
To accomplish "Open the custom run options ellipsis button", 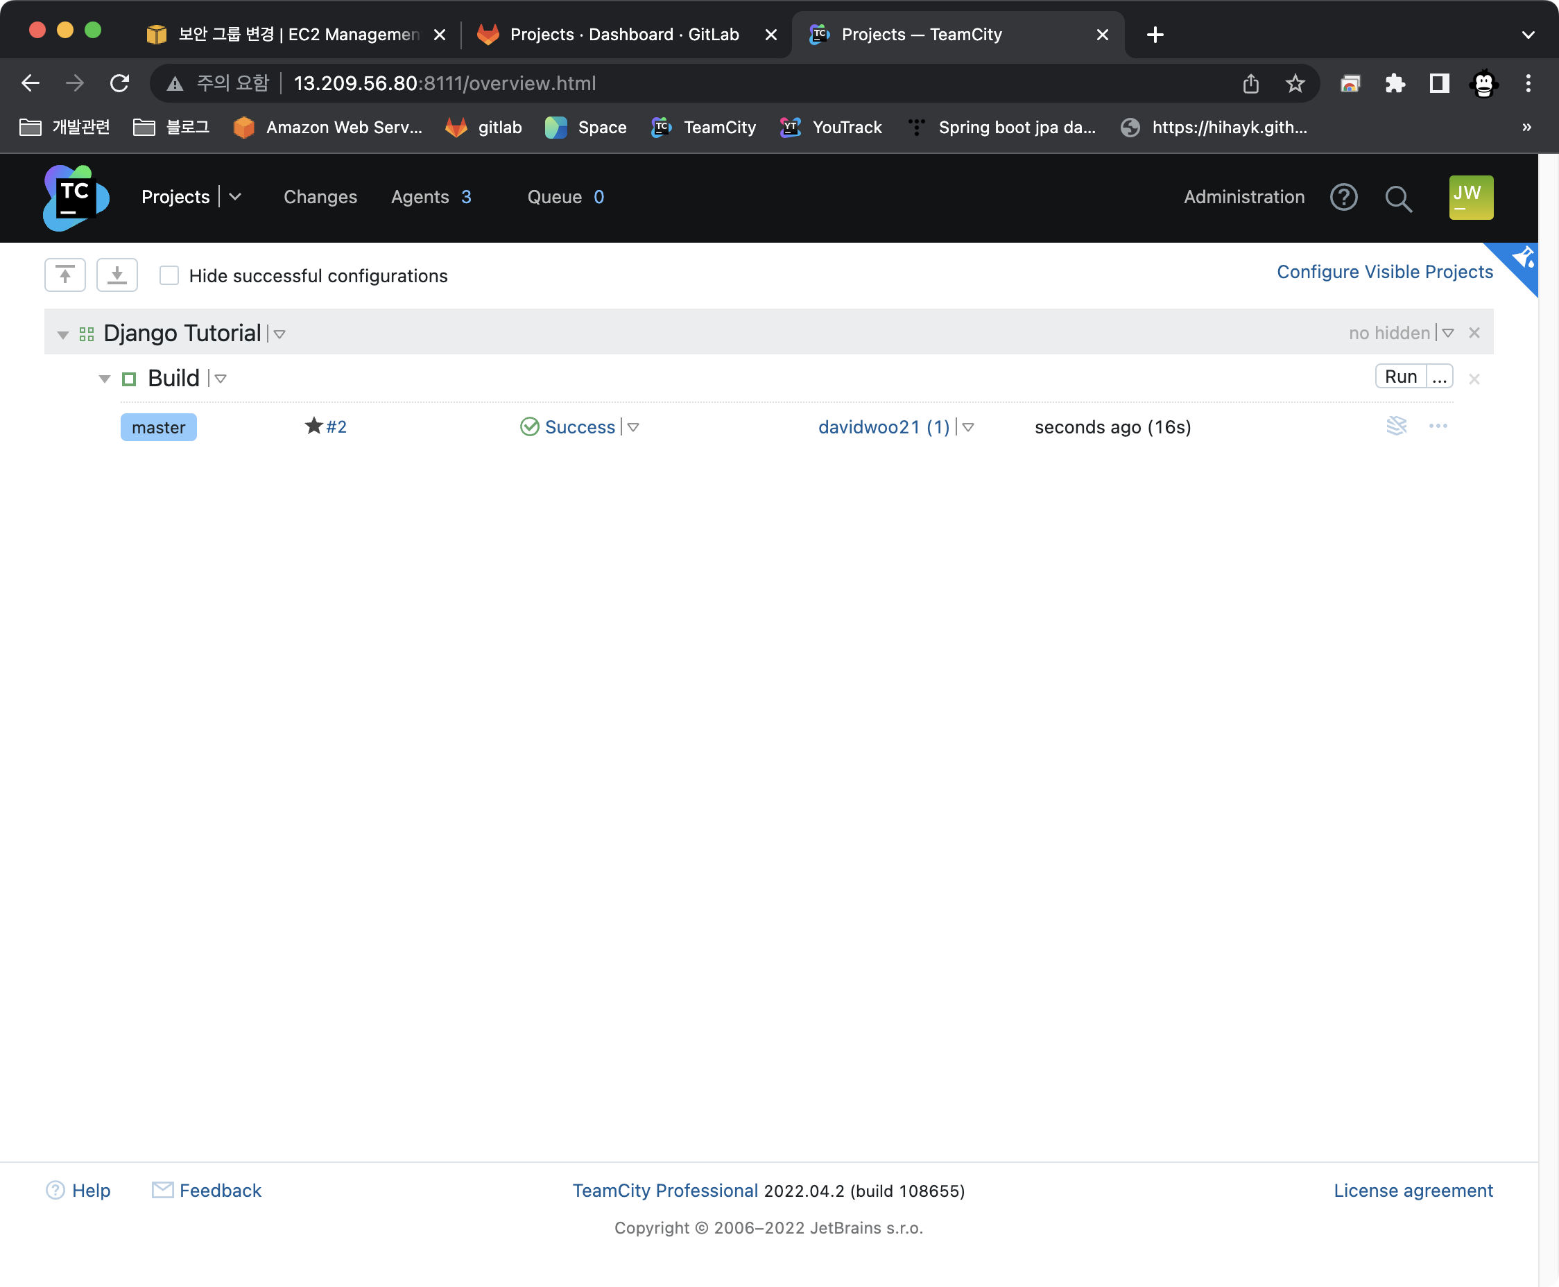I will [1439, 377].
